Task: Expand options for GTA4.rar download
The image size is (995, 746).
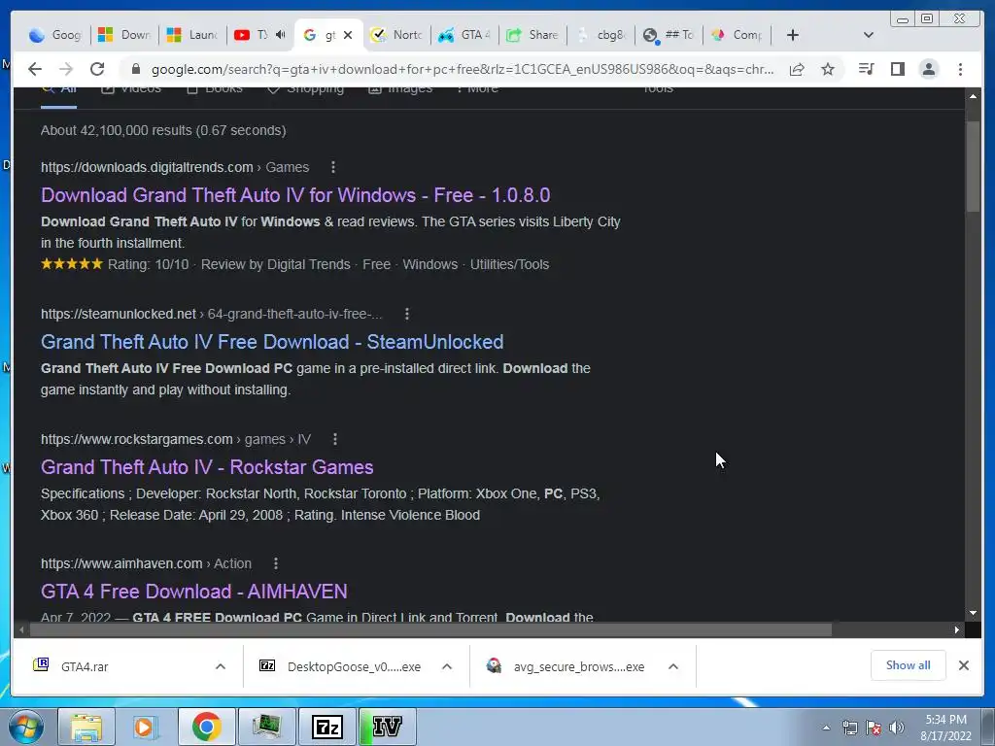Action: 221,666
